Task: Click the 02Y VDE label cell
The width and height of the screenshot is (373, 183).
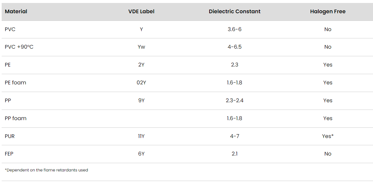Action: (x=141, y=83)
